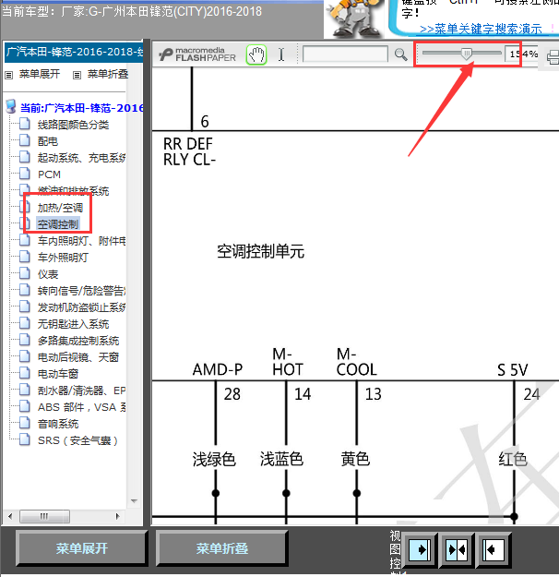The width and height of the screenshot is (559, 577).
Task: Open SRS（安全气囊） tree item
Action: coord(77,440)
